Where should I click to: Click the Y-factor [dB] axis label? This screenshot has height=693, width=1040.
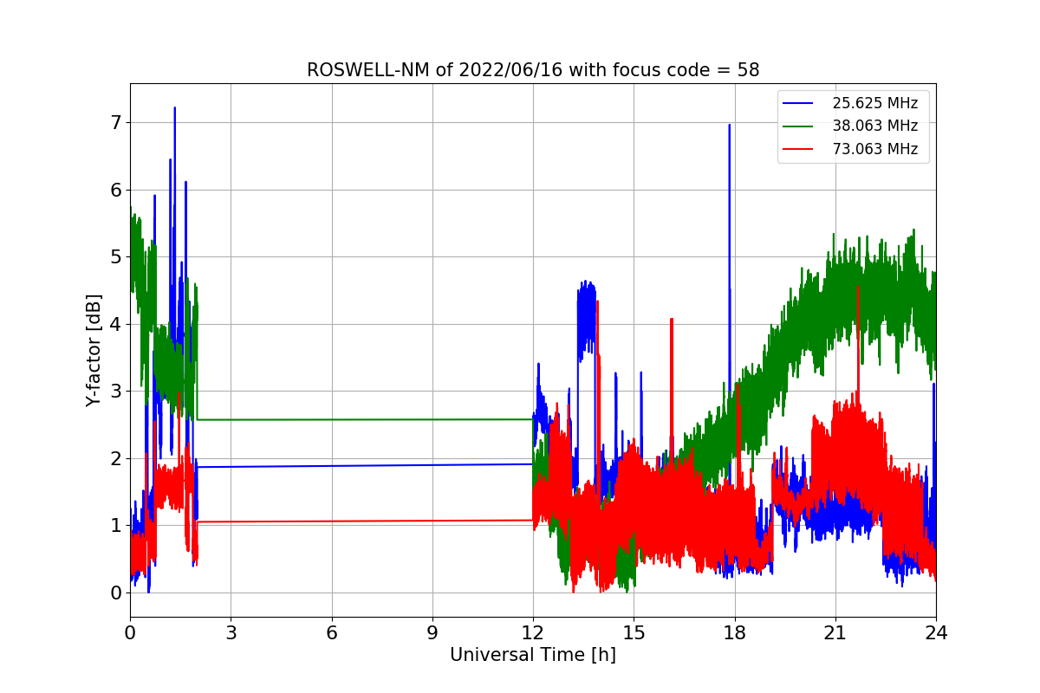(94, 350)
